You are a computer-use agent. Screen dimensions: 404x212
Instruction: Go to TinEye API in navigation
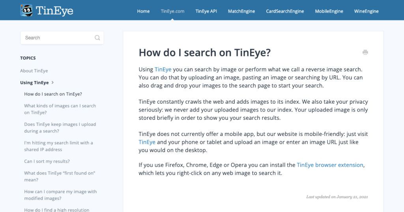tap(206, 11)
